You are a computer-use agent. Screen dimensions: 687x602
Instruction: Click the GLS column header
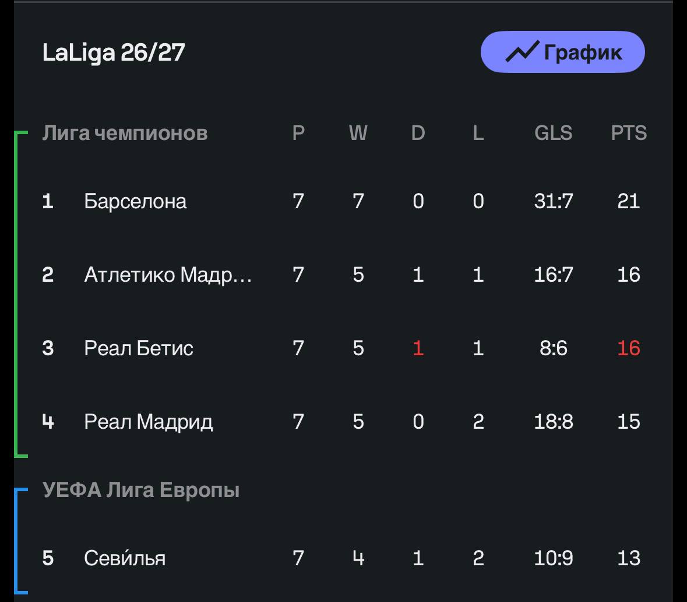click(554, 132)
